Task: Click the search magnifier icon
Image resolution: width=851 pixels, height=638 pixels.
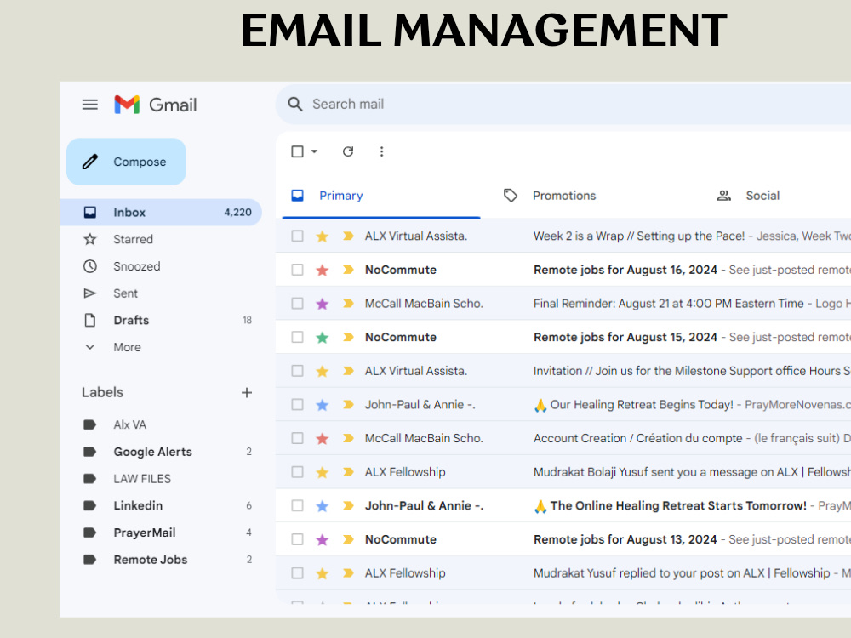Action: [x=294, y=104]
